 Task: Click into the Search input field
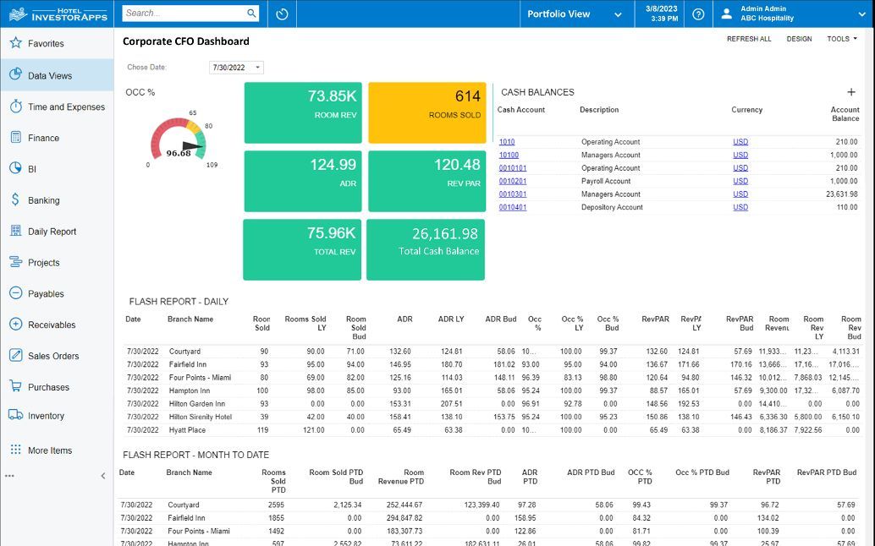(184, 14)
